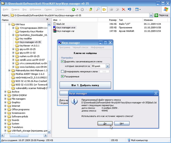Click the Explorer title bar folder icon
This screenshot has height=143, width=171.
click(3, 3)
